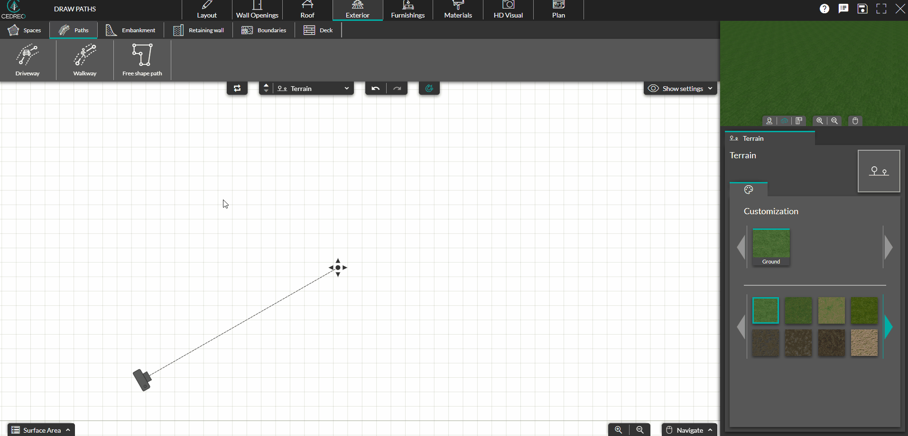This screenshot has height=436, width=908.
Task: Select the Walkway path tool
Action: 84,60
